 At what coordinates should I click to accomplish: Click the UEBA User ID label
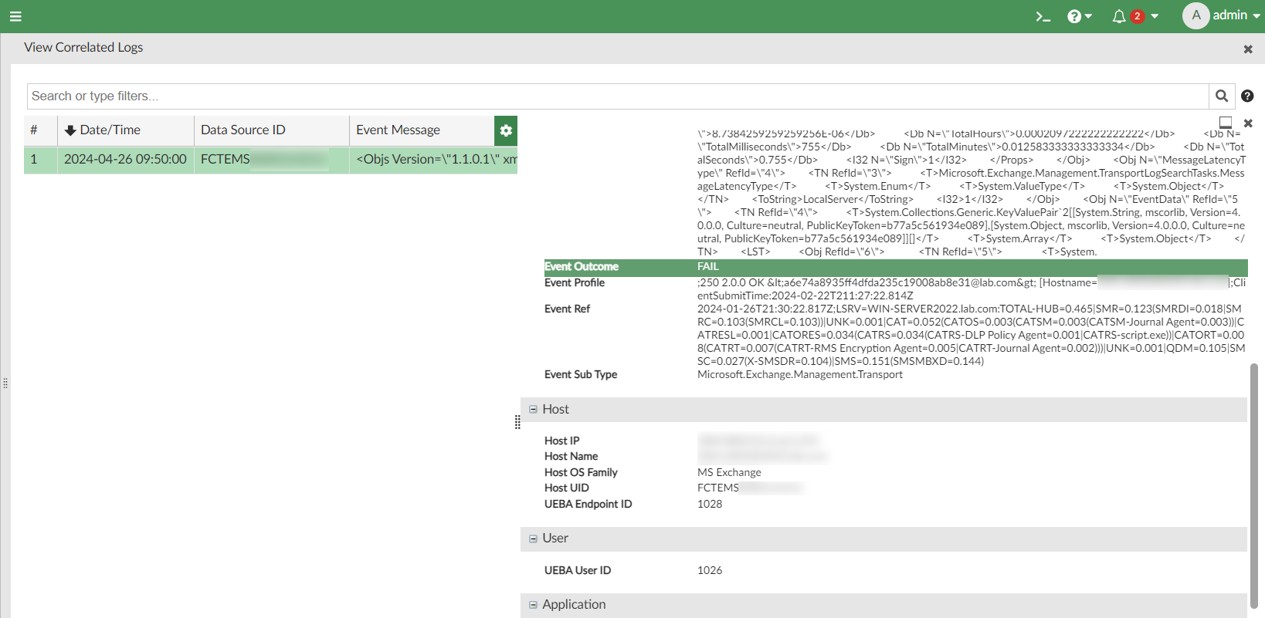[578, 571]
